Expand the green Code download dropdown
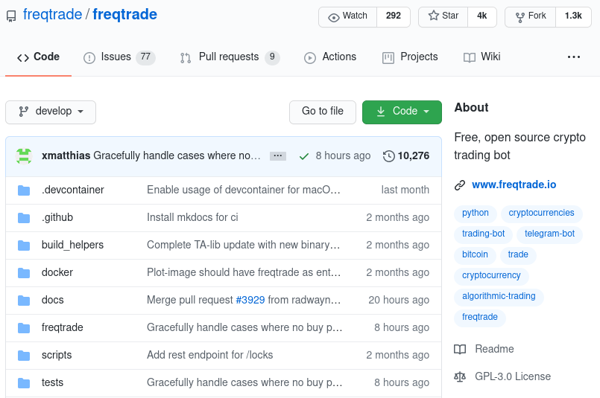 tap(402, 112)
